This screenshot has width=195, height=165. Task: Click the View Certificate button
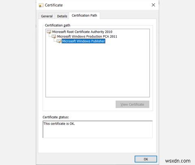132,104
